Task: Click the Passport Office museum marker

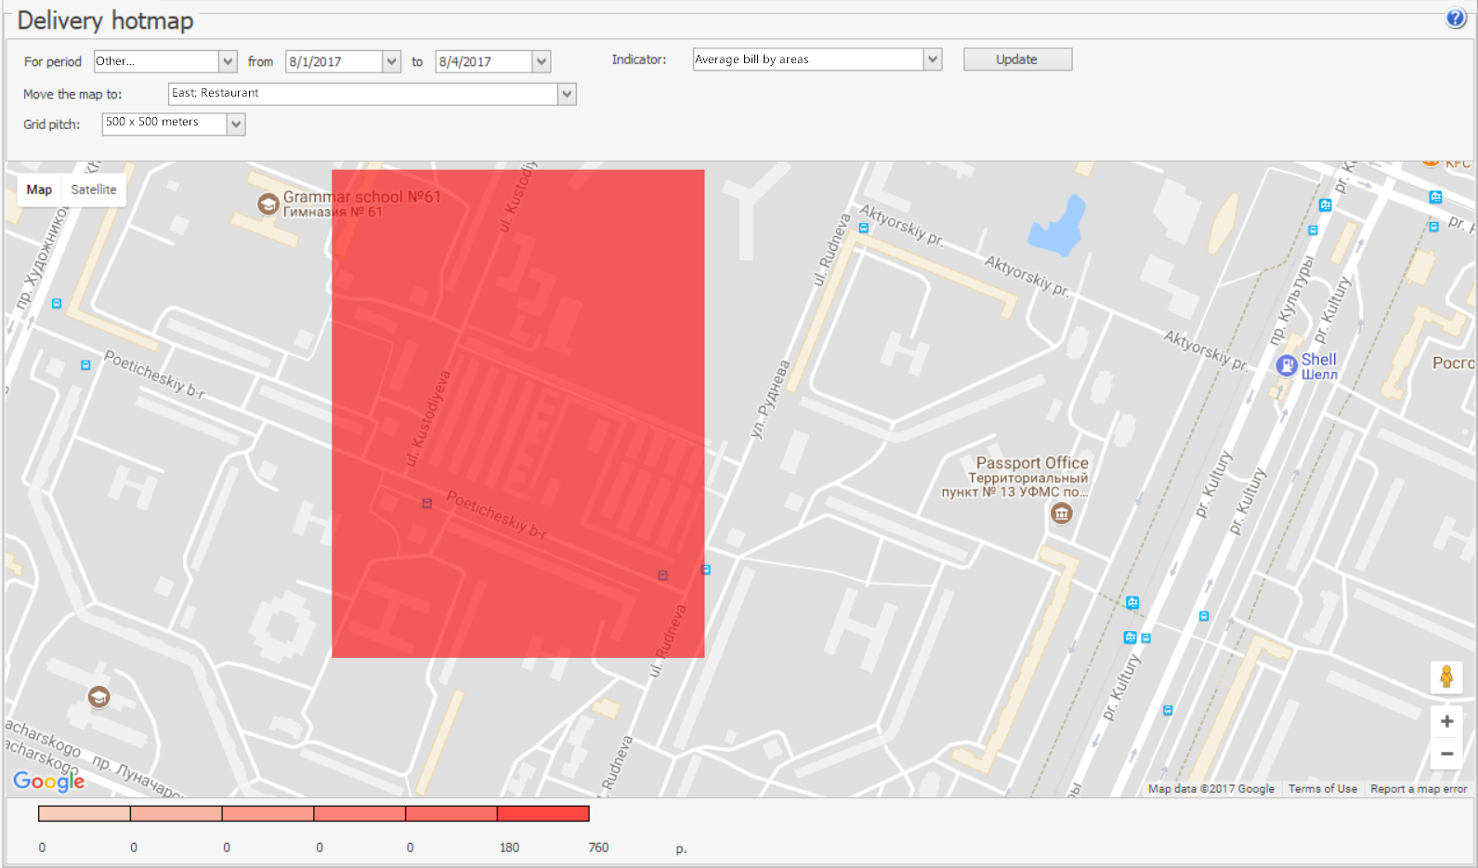Action: 1061,513
